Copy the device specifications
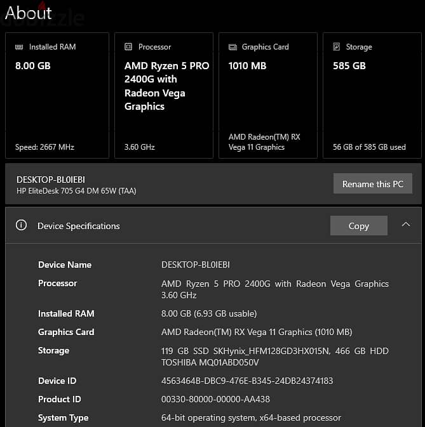The height and width of the screenshot is (427, 425). pos(359,225)
